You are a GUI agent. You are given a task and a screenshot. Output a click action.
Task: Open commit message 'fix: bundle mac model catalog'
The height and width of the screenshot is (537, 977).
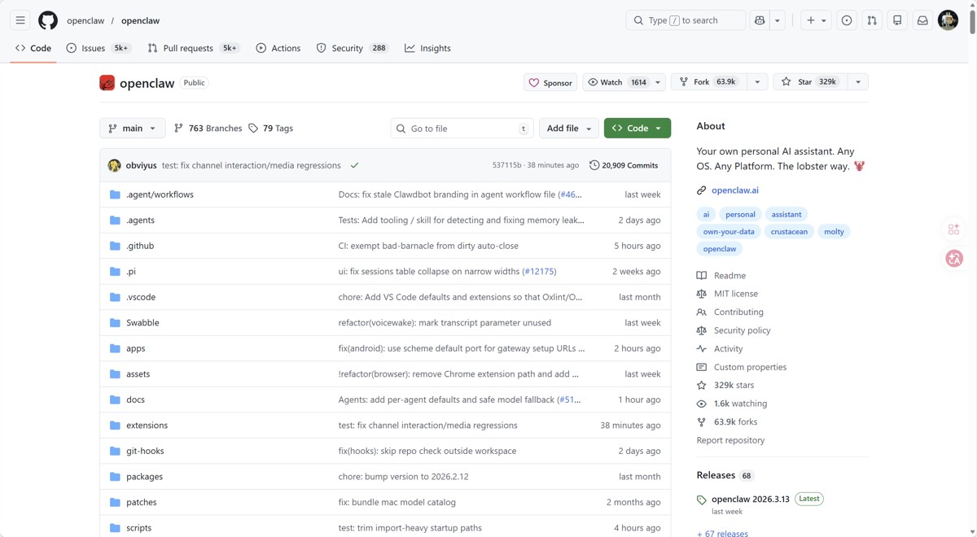[397, 502]
